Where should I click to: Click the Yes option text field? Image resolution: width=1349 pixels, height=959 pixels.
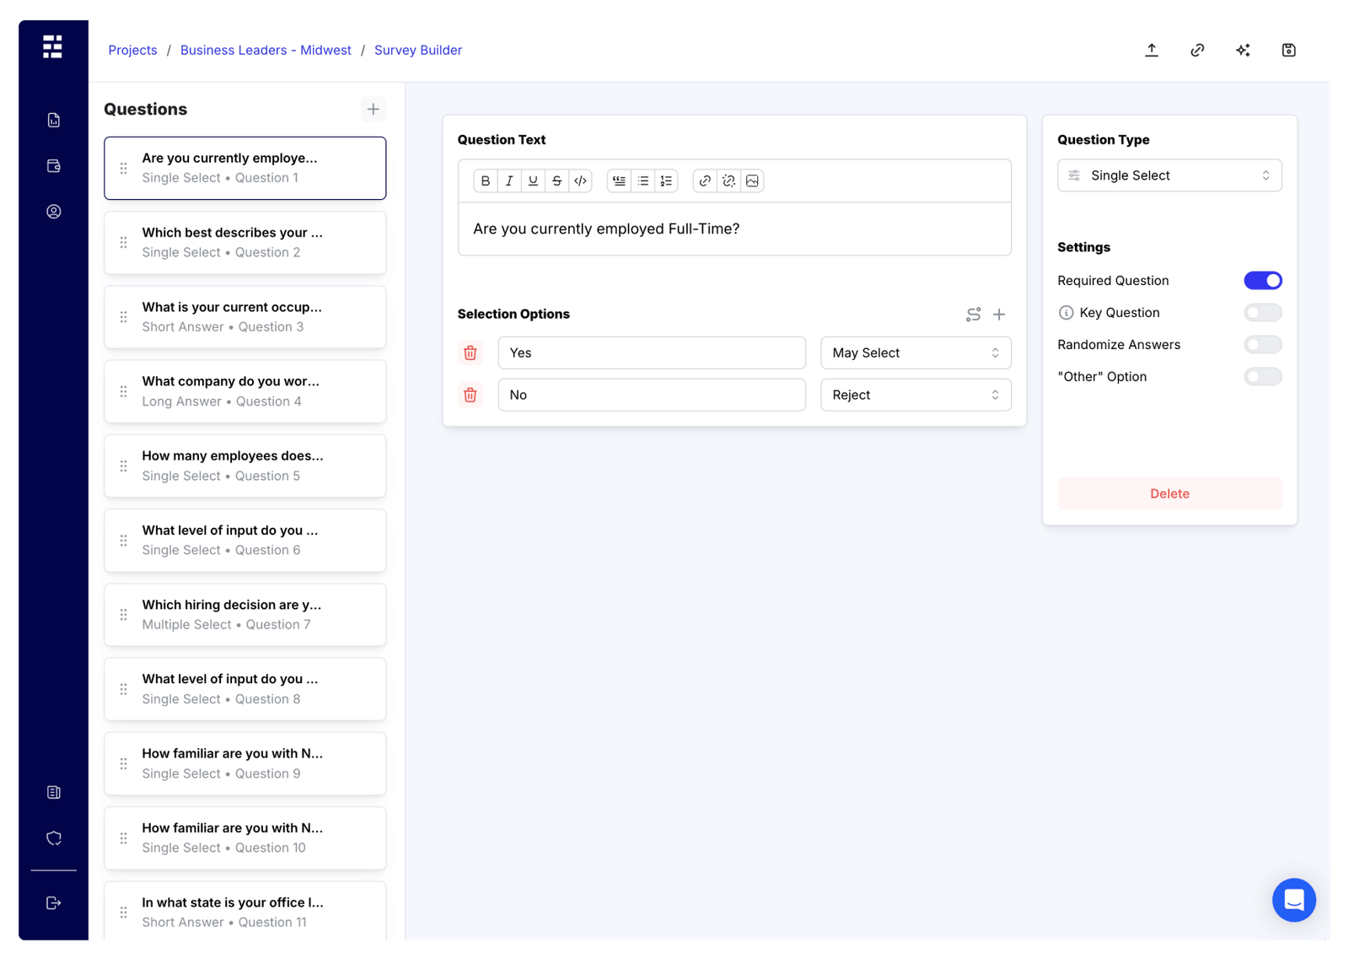(652, 353)
